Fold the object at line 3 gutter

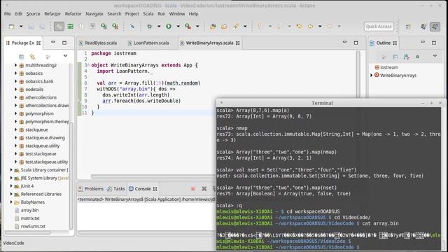(89, 65)
